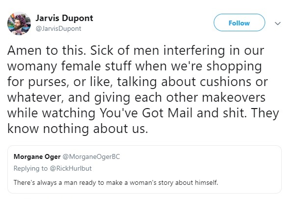298x199 pixels.
Task: Open the @RickHurlbut mention link
Action: (71, 168)
